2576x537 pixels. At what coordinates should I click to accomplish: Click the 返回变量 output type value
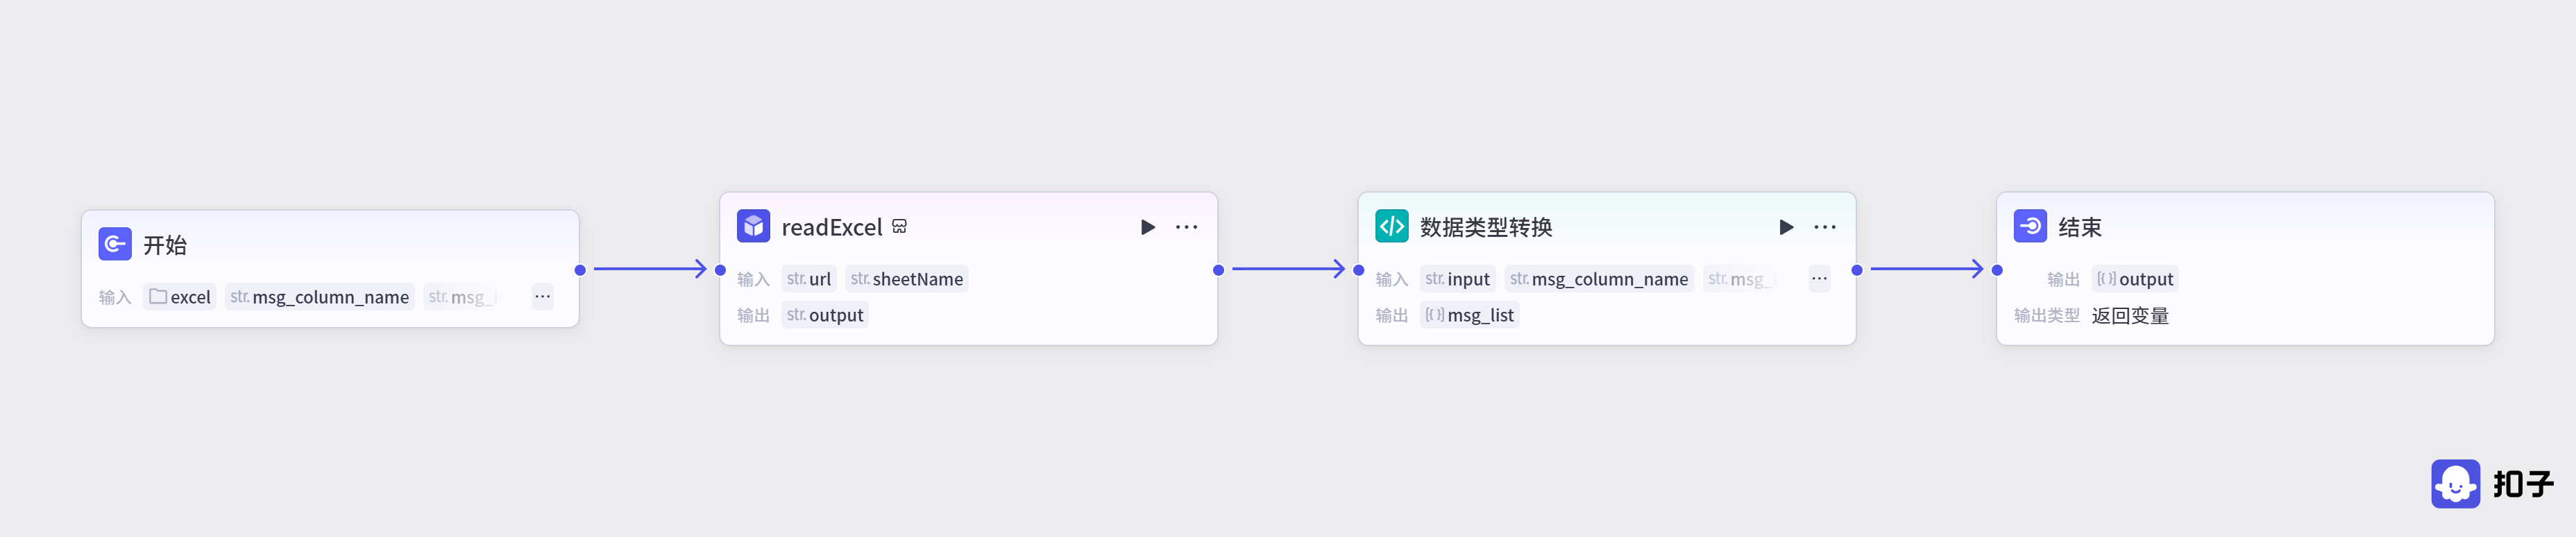(2129, 317)
